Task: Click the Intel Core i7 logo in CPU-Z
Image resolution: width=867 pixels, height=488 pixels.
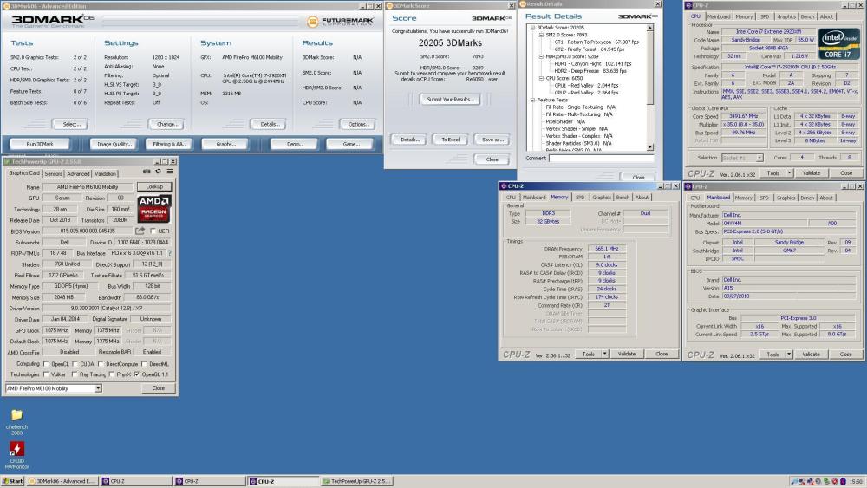Action: [x=838, y=44]
